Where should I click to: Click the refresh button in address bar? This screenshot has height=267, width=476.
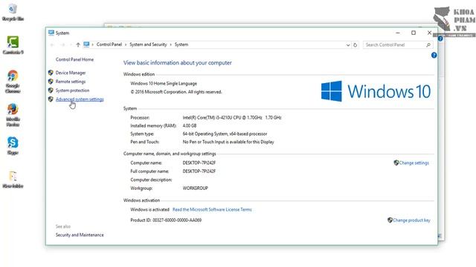[355, 44]
